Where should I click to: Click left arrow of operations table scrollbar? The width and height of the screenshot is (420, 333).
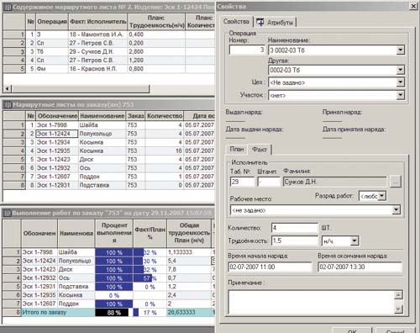(x=8, y=89)
